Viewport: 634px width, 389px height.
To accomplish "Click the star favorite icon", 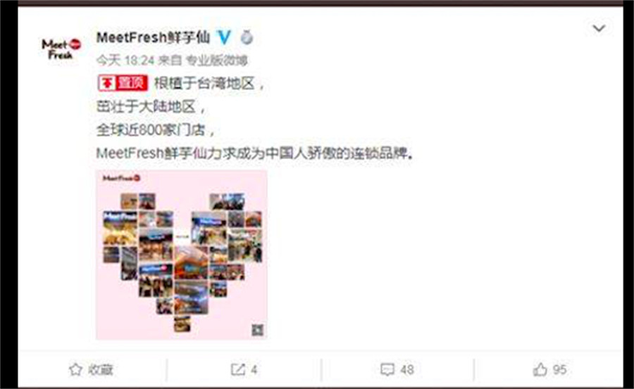I will click(75, 369).
